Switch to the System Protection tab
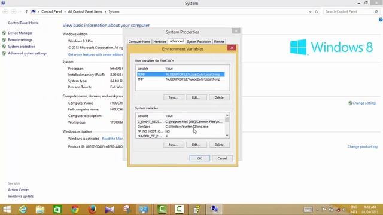Image resolution: width=383 pixels, height=215 pixels. 199,42
